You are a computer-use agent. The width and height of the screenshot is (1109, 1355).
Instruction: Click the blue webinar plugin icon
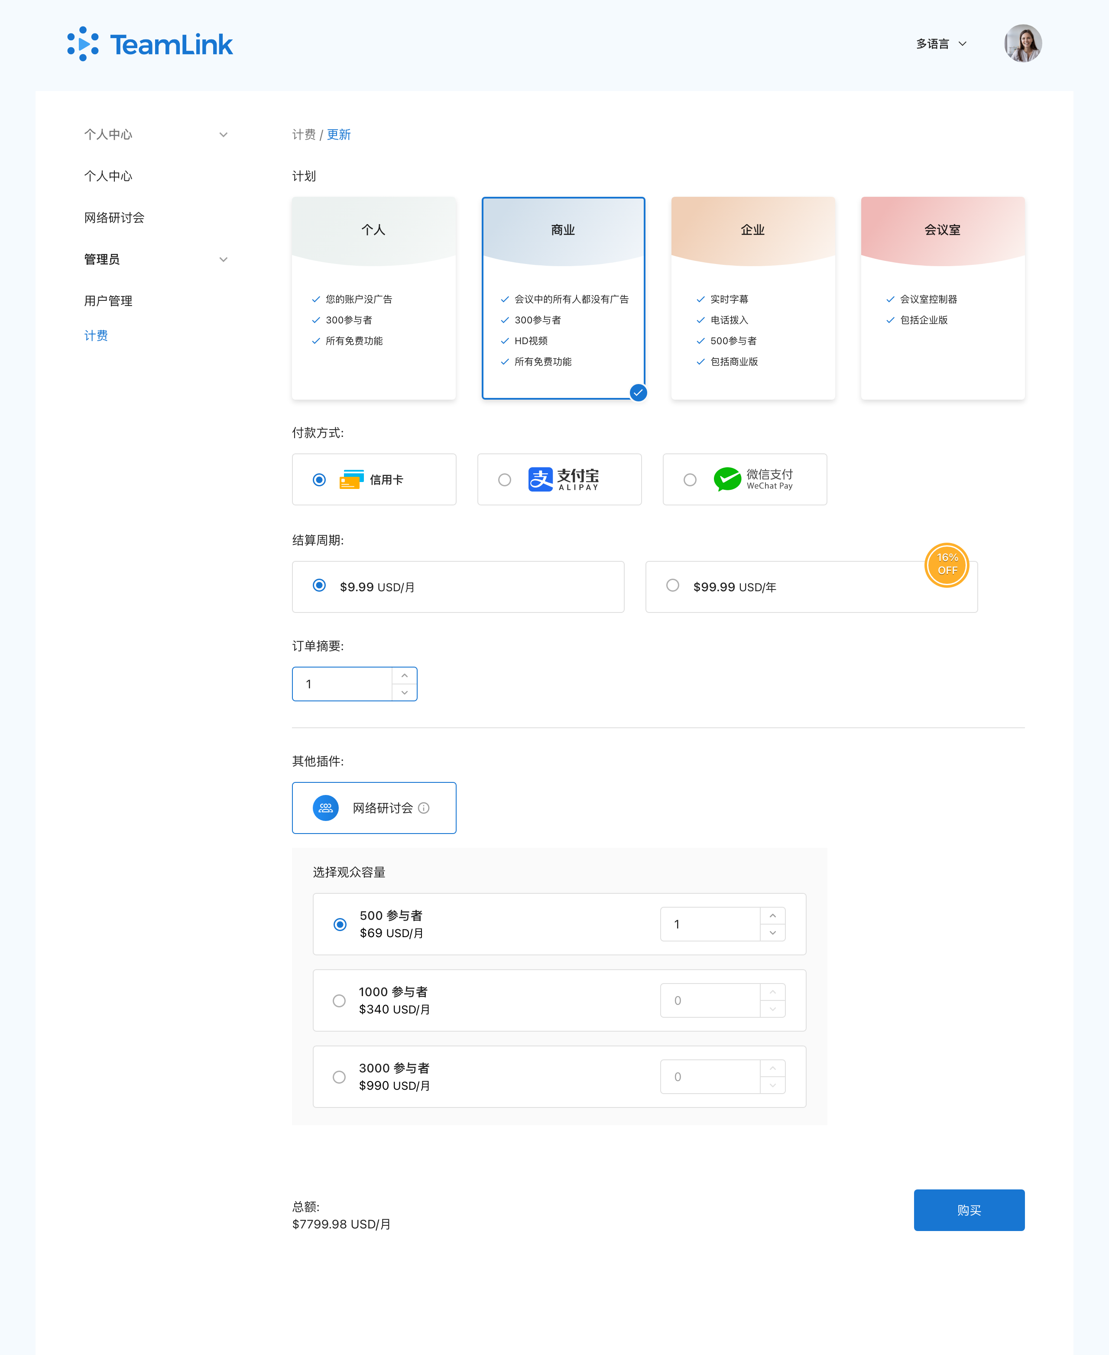point(325,808)
